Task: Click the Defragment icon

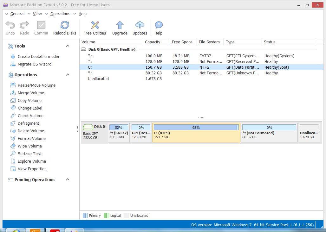Action: [x=13, y=123]
